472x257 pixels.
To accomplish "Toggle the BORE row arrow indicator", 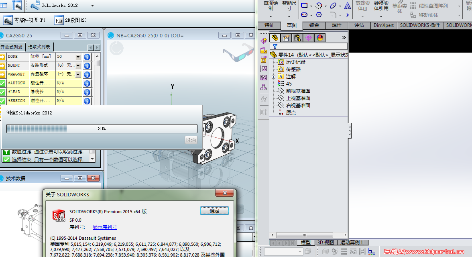I will coord(2,57).
